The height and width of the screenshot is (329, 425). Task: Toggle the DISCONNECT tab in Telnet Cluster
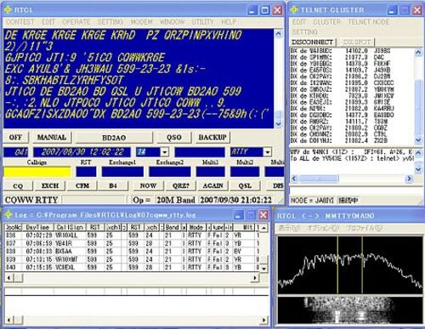312,43
